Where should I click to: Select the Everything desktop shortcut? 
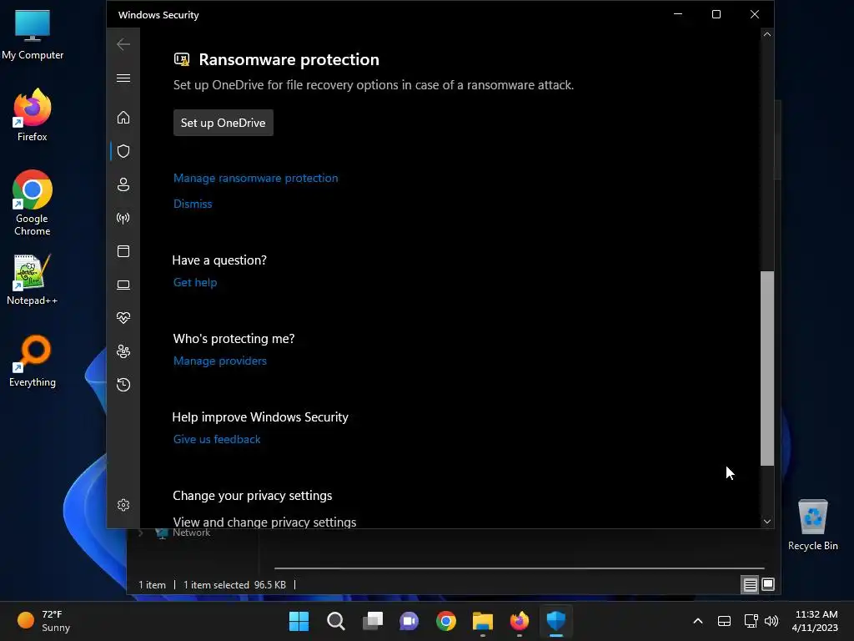(x=33, y=361)
